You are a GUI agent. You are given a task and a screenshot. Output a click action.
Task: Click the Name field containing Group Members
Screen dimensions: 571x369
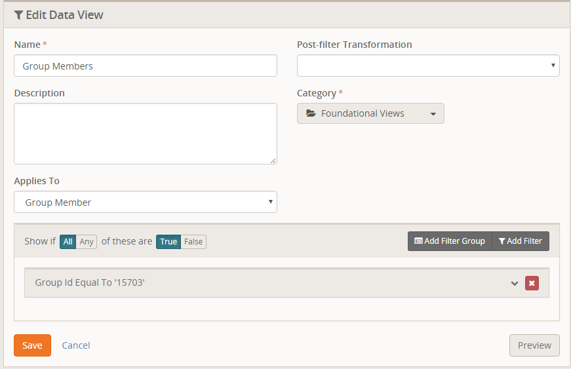(x=145, y=66)
